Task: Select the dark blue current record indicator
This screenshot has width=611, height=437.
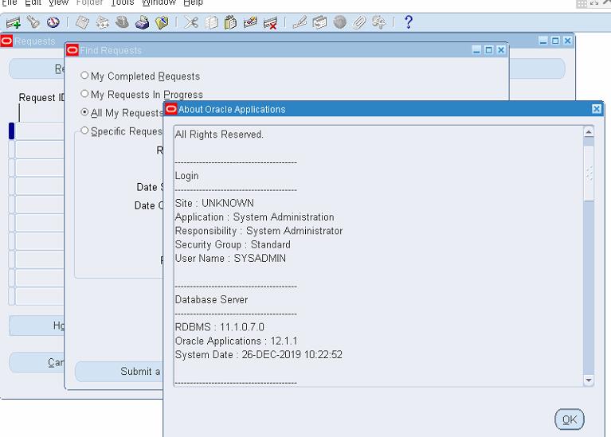Action: 12,131
